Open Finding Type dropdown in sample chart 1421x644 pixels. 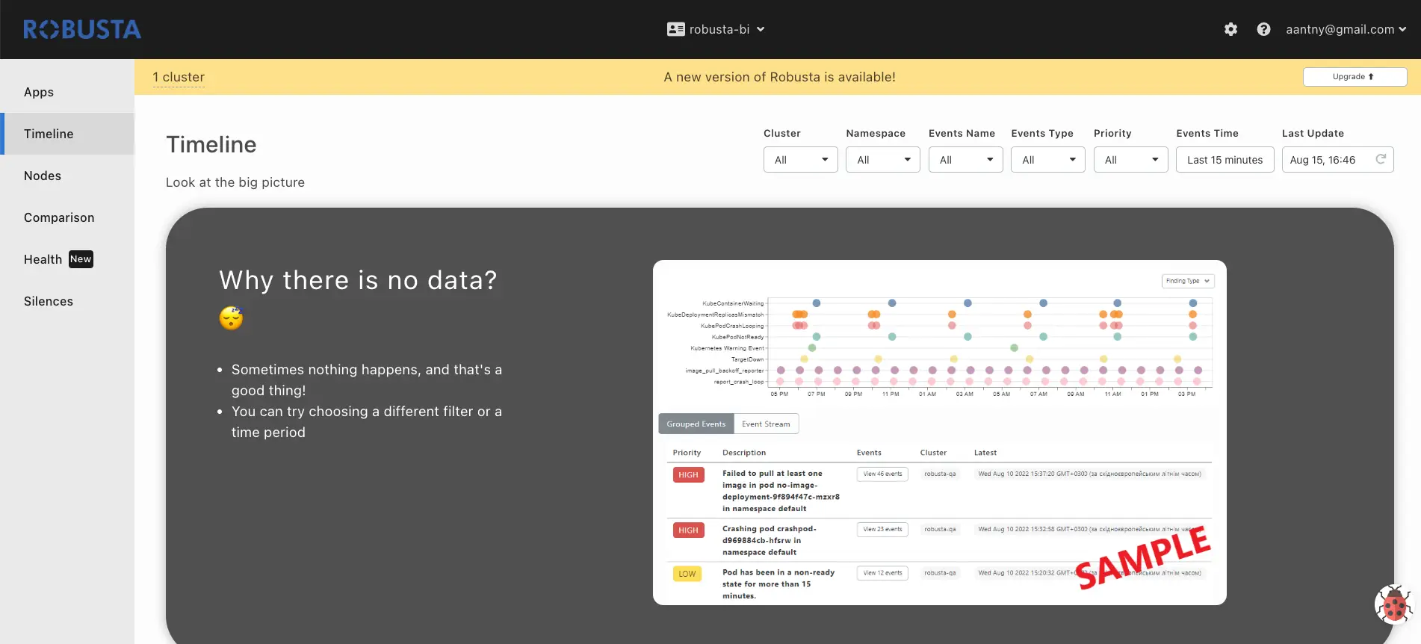click(x=1187, y=281)
